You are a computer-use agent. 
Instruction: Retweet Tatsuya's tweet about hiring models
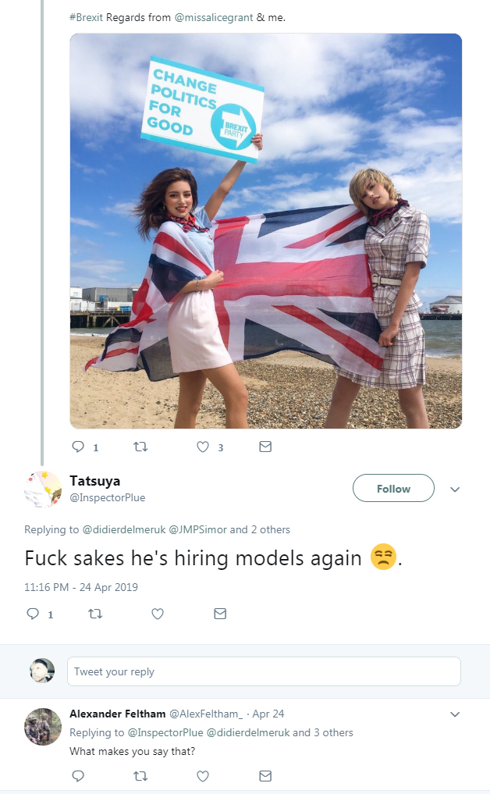pyautogui.click(x=94, y=614)
